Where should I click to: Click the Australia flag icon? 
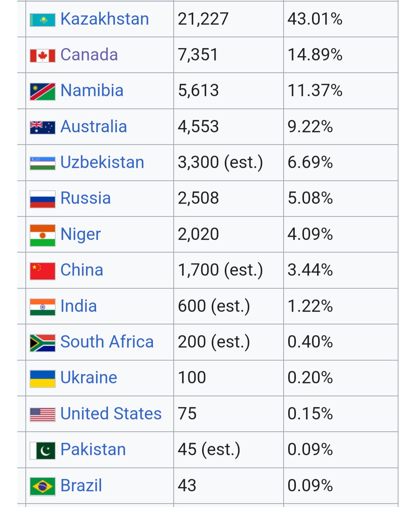tap(43, 128)
